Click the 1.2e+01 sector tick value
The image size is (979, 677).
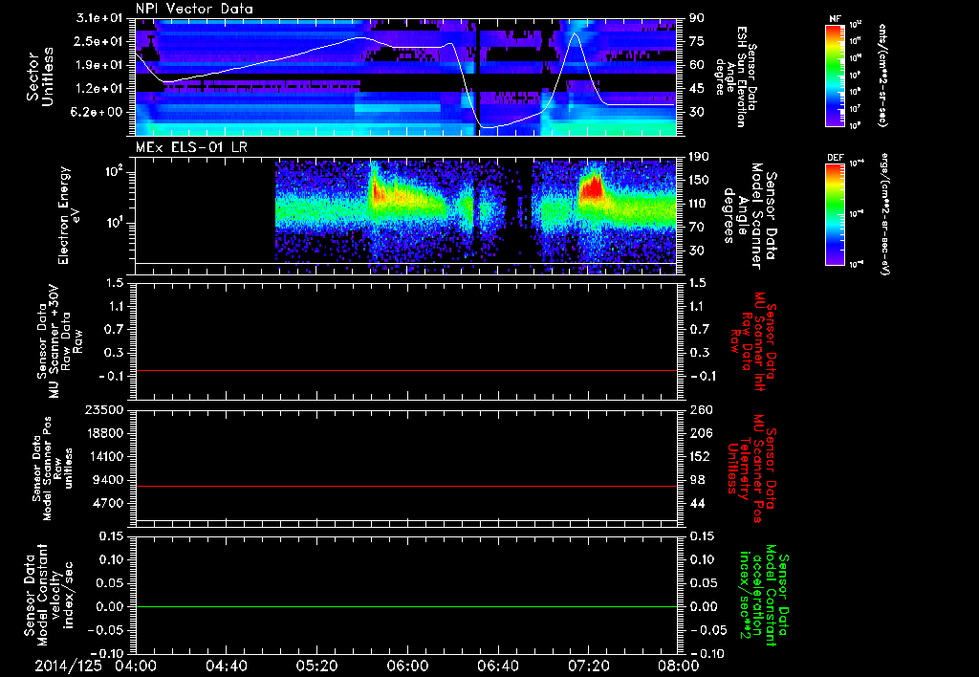[x=100, y=89]
